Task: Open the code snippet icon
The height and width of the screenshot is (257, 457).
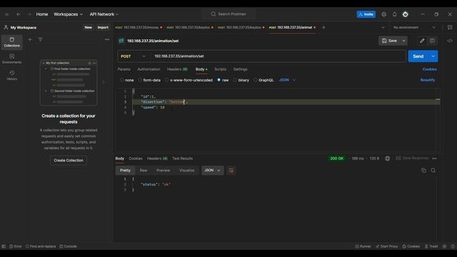Action: click(x=450, y=41)
